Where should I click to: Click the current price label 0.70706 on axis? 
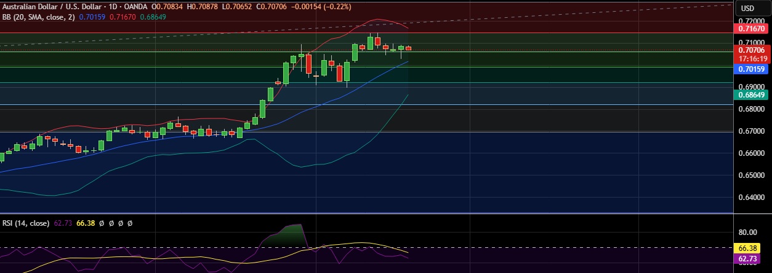(750, 50)
